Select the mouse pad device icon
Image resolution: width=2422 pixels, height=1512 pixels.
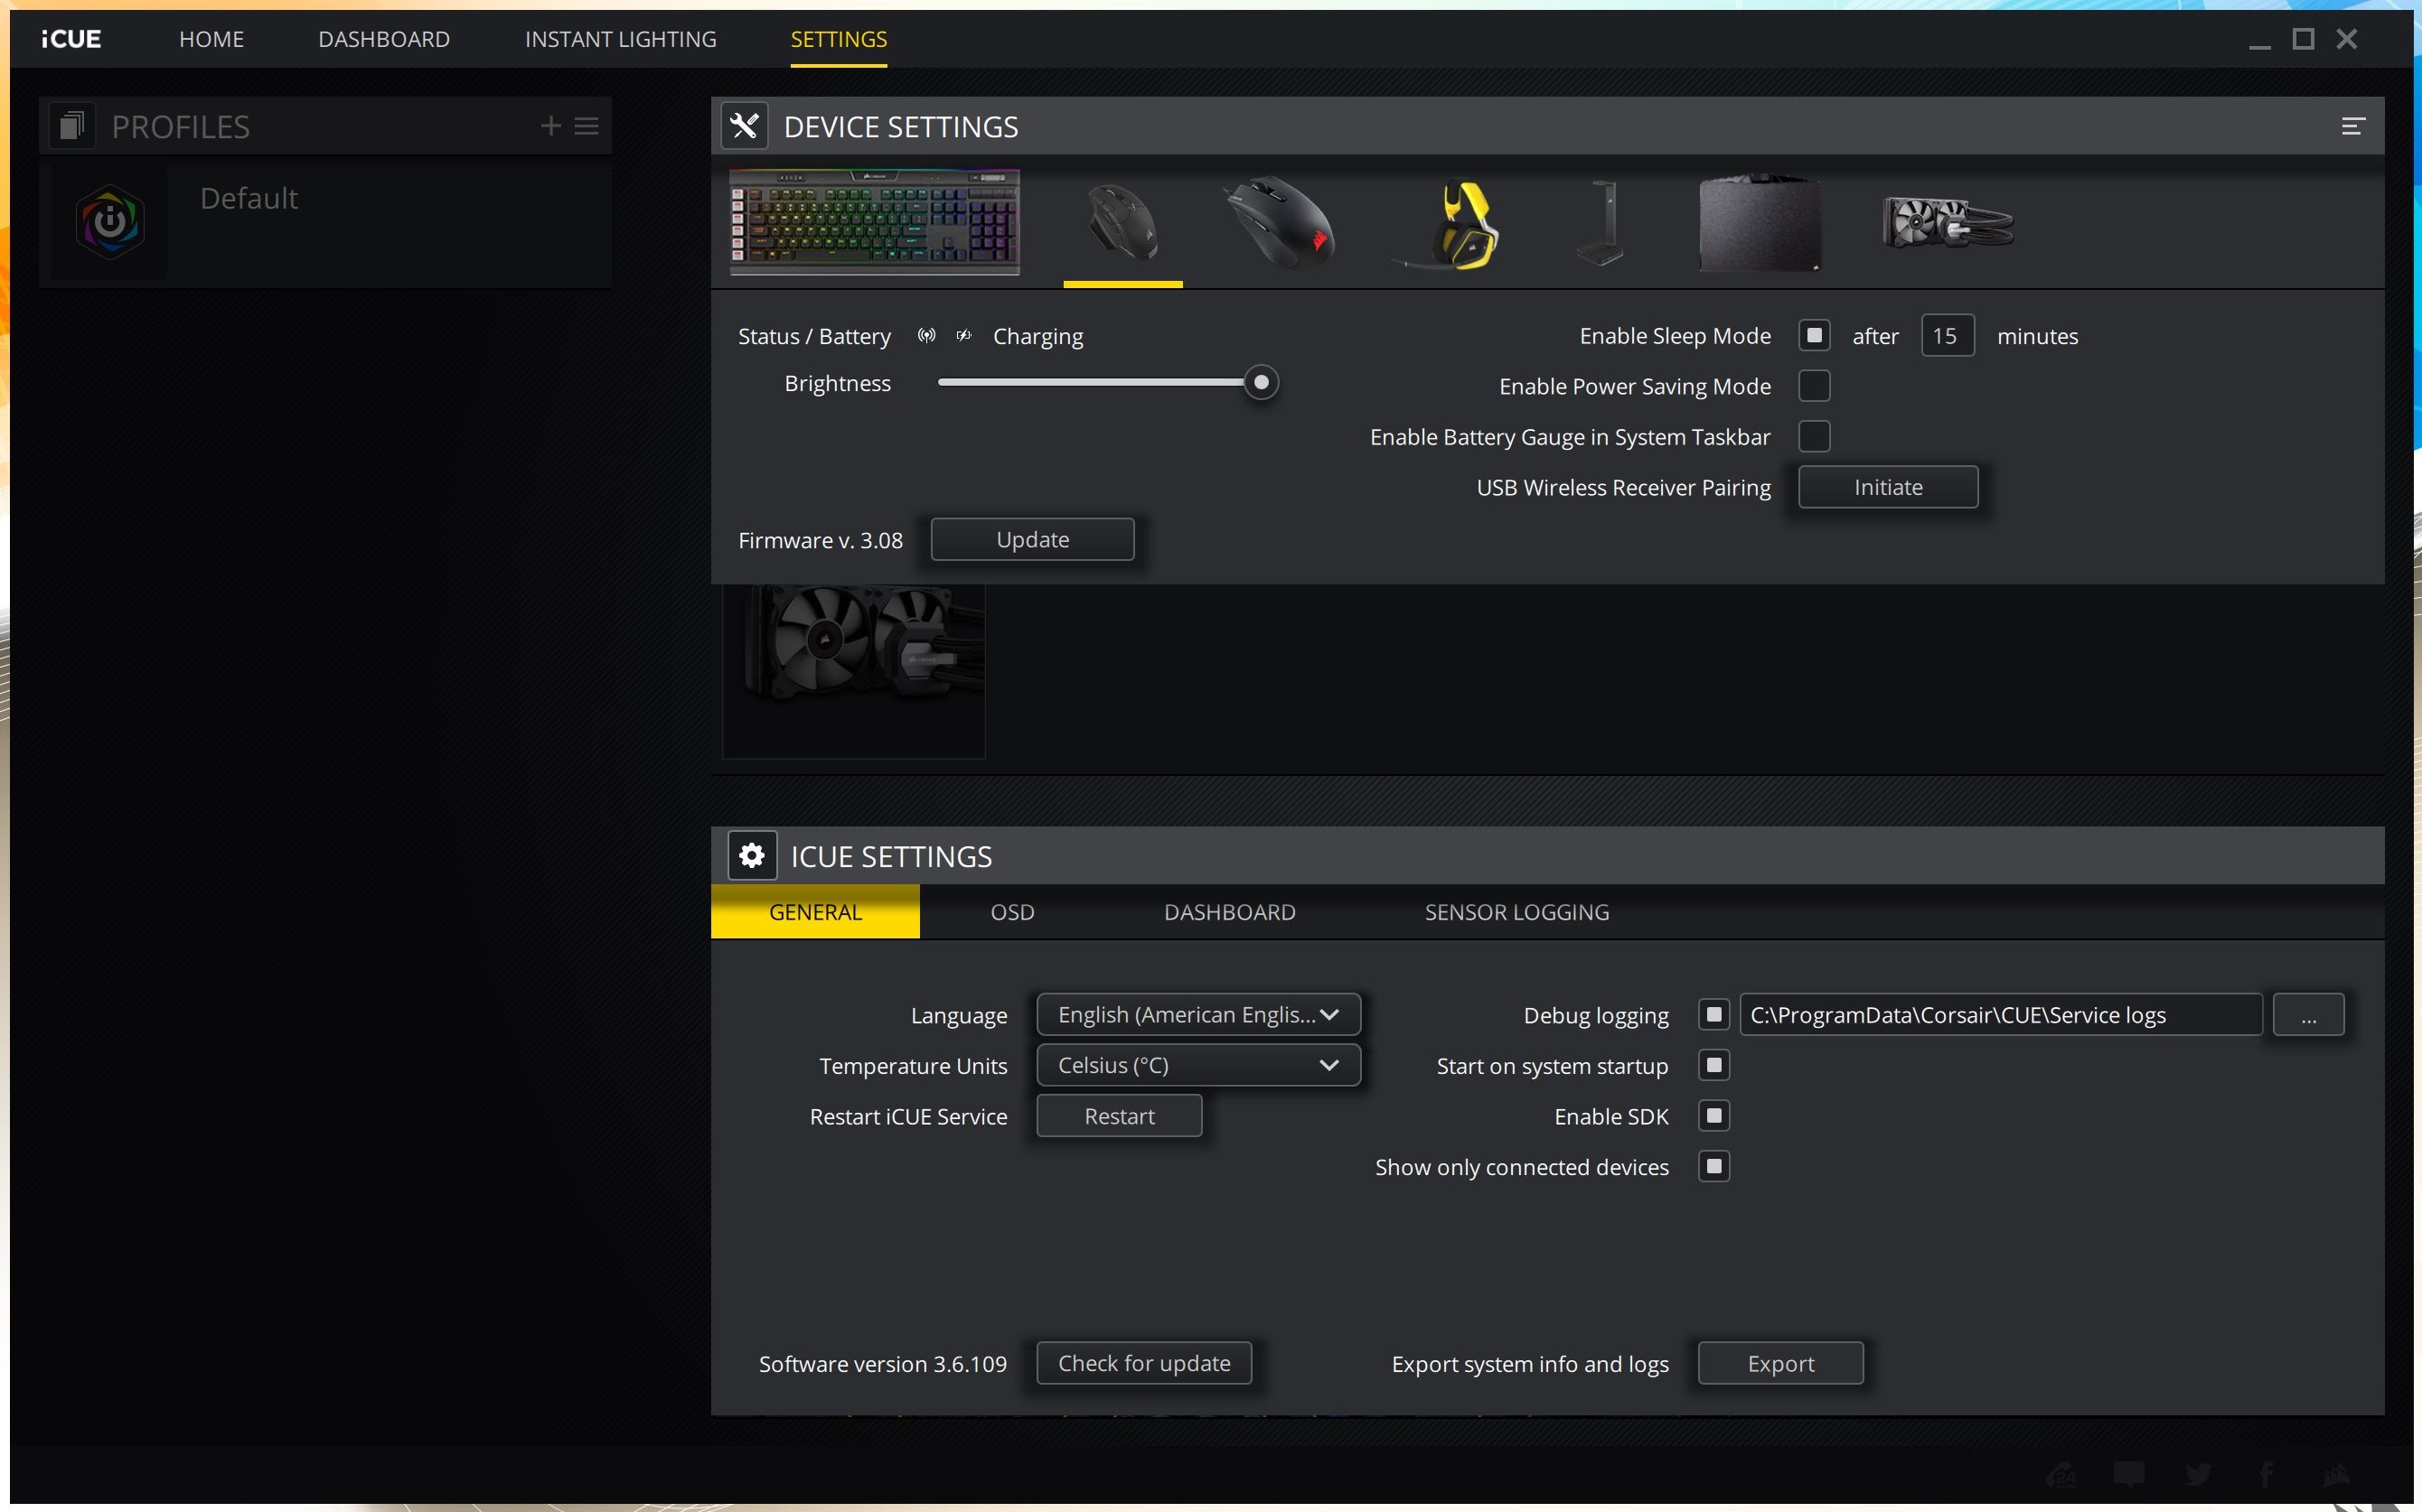click(1760, 224)
